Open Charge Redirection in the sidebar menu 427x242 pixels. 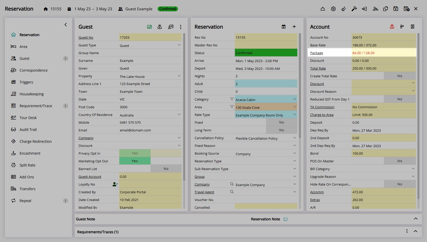pyautogui.click(x=36, y=141)
